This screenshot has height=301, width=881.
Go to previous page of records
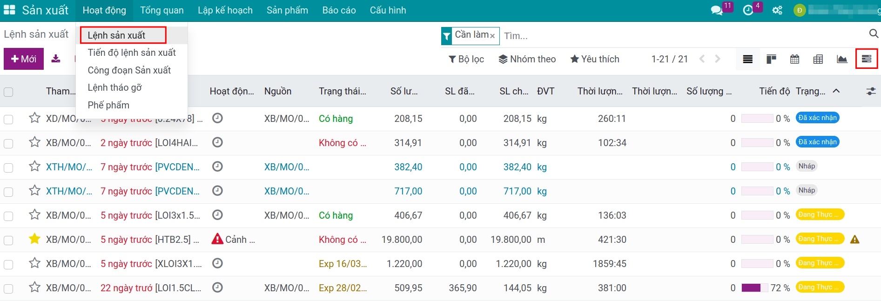[x=702, y=59]
